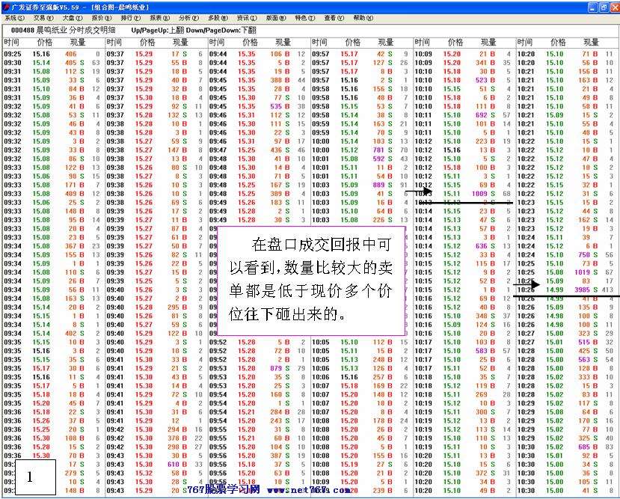Open the 报价 menu
Viewport: 620px width, 499px height.
click(x=101, y=18)
